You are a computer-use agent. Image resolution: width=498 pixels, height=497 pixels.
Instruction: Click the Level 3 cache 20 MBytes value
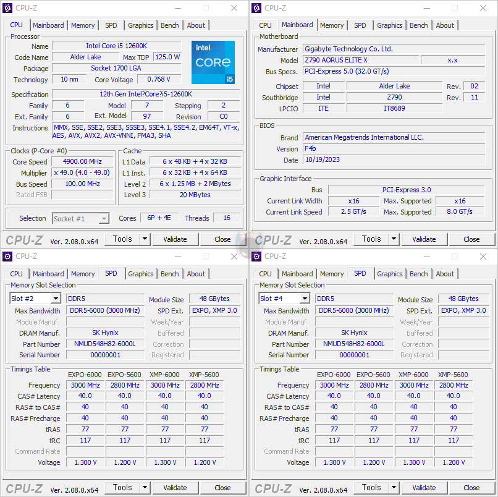195,195
